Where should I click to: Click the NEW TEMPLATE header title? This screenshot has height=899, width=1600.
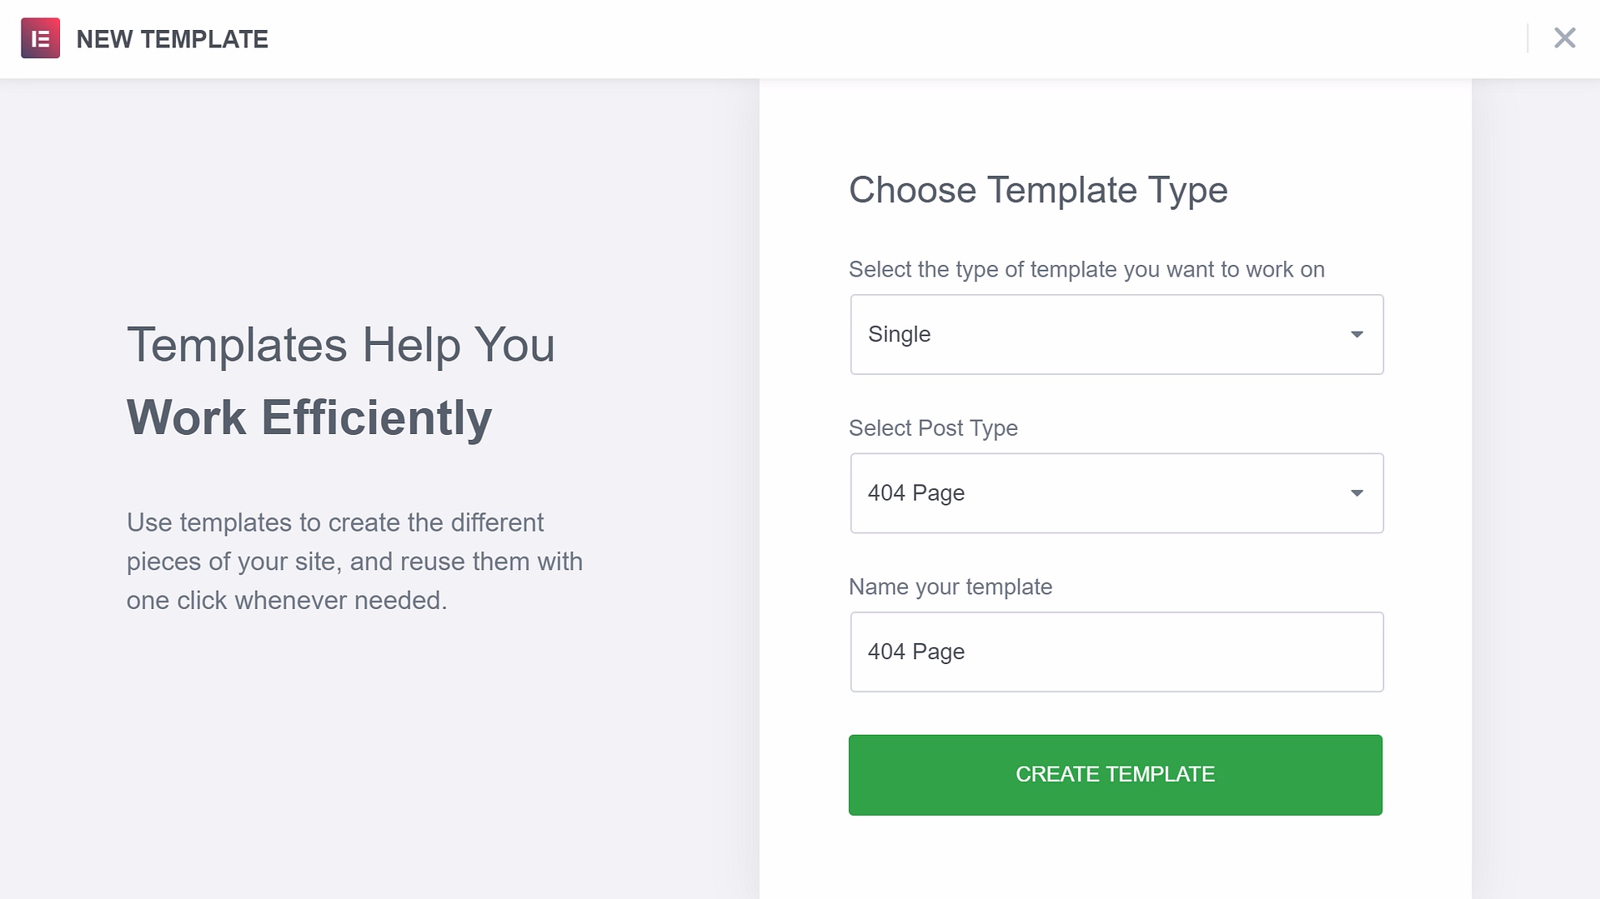click(x=173, y=38)
